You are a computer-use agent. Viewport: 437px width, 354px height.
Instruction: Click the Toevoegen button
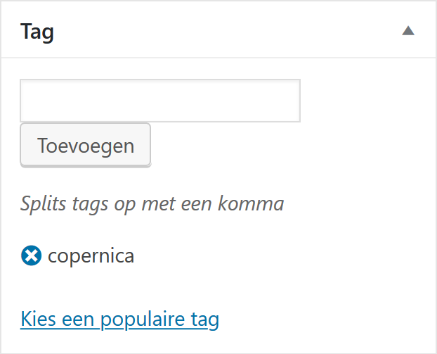point(85,146)
